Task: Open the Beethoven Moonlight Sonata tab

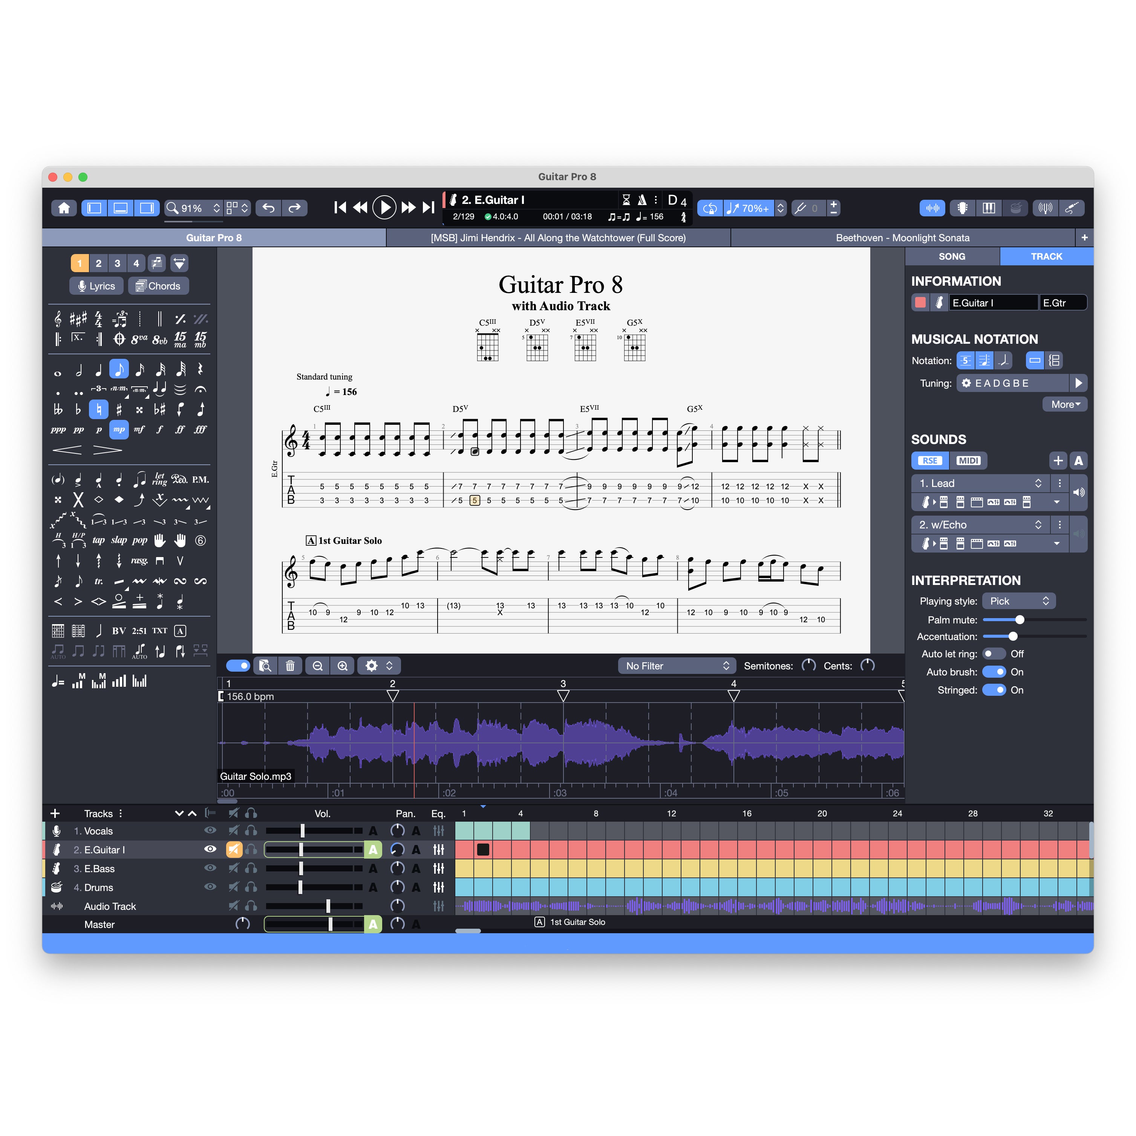Action: click(903, 237)
